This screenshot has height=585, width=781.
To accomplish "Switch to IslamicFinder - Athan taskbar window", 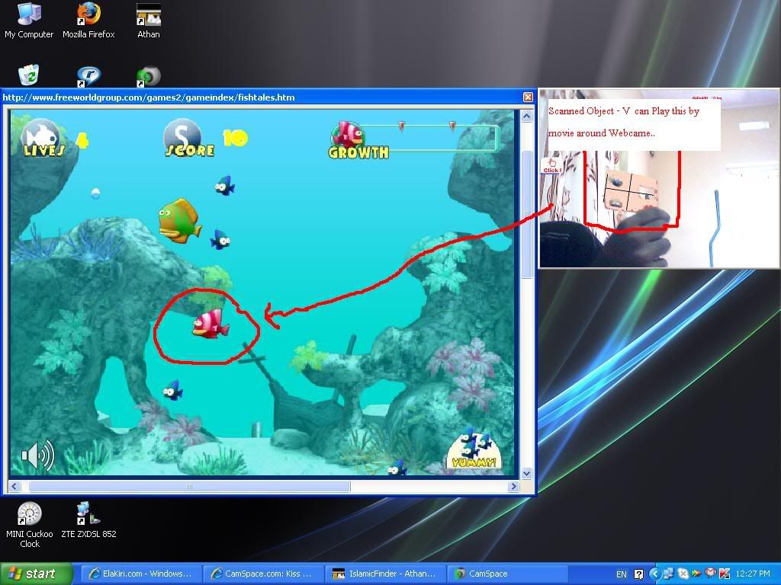I will [x=384, y=574].
